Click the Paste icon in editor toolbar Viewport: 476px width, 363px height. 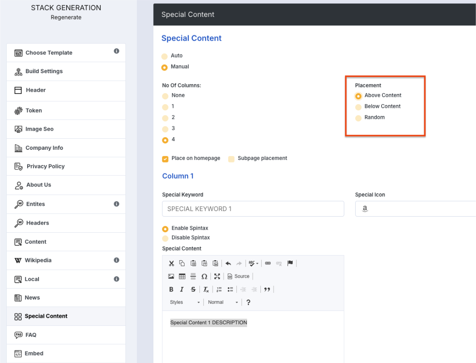(193, 263)
